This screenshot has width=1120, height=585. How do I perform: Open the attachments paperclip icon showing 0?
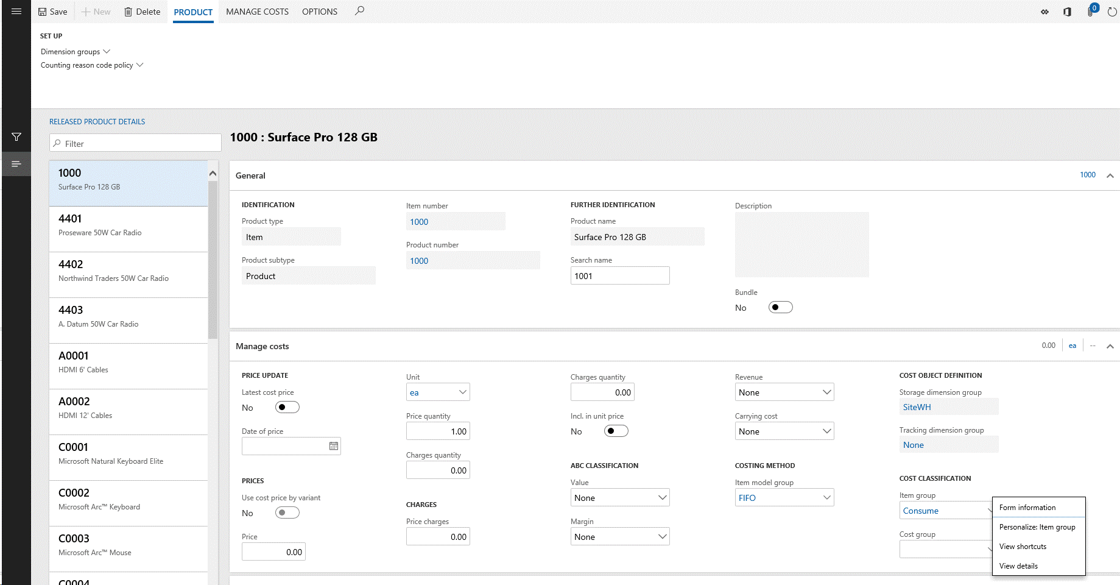coord(1090,12)
